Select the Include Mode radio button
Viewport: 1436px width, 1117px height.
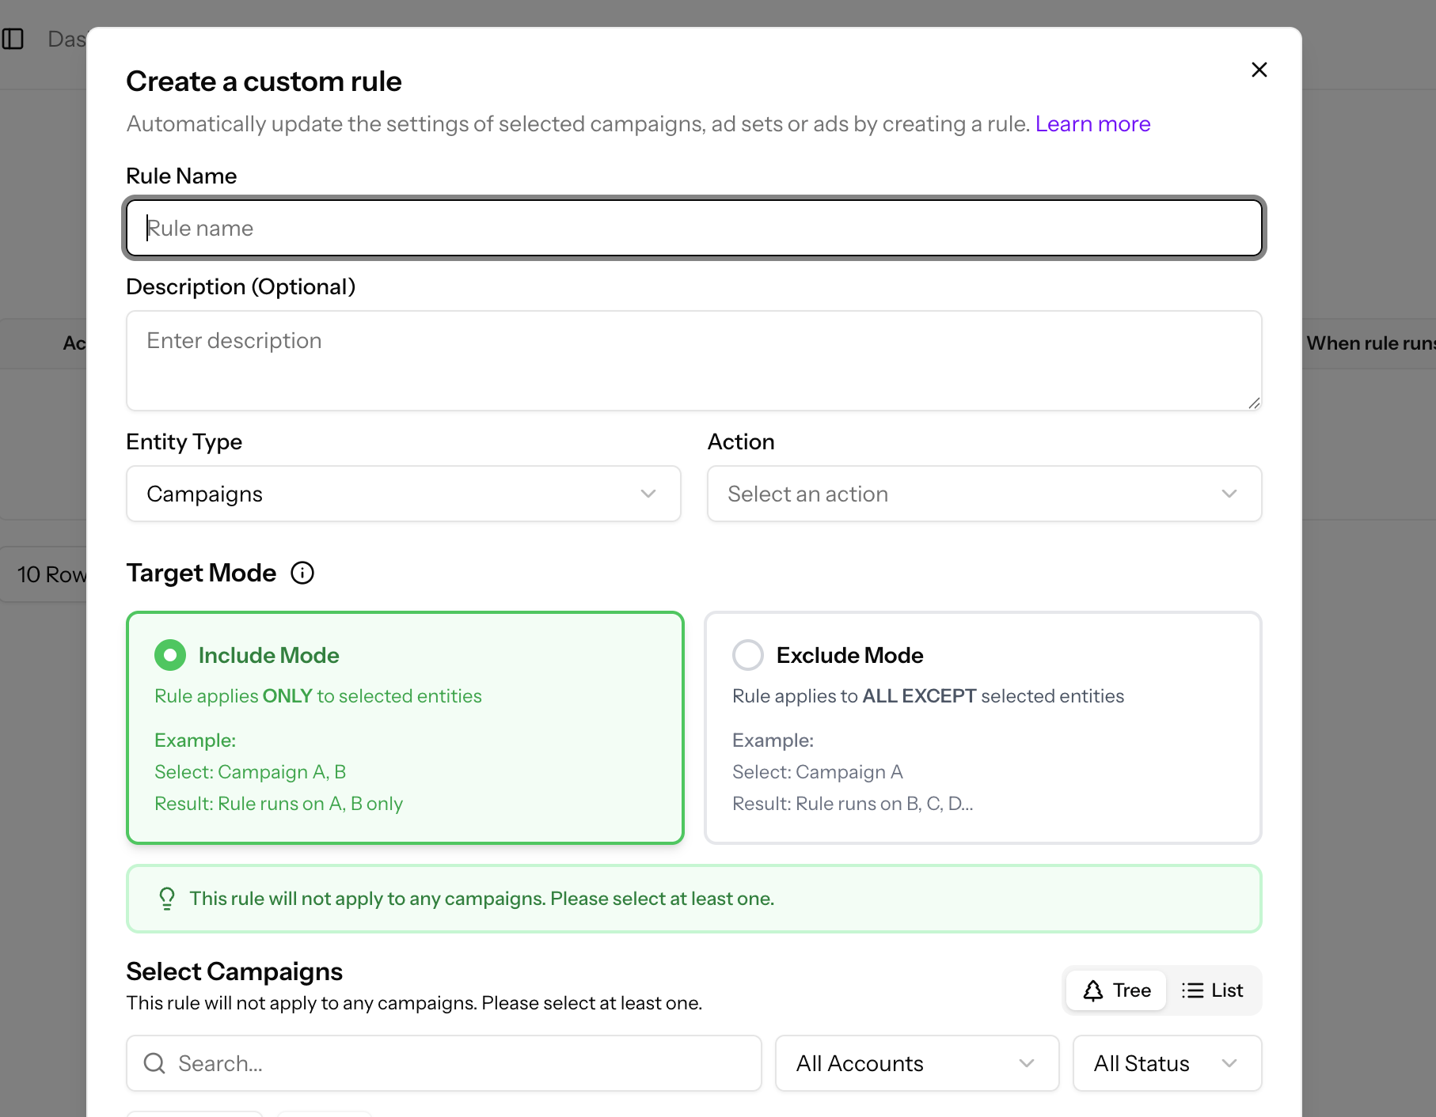[169, 654]
